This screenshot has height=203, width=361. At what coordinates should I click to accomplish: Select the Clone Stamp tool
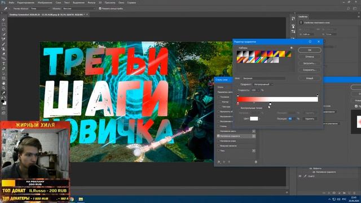[x=3, y=49]
